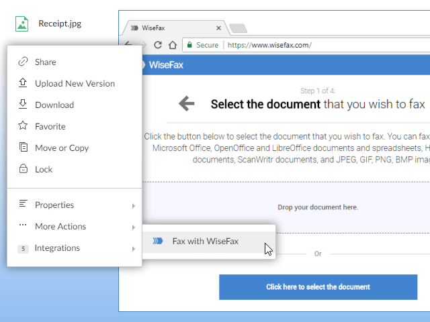
Task: Expand More Actions submenu arrow
Action: pos(133,227)
